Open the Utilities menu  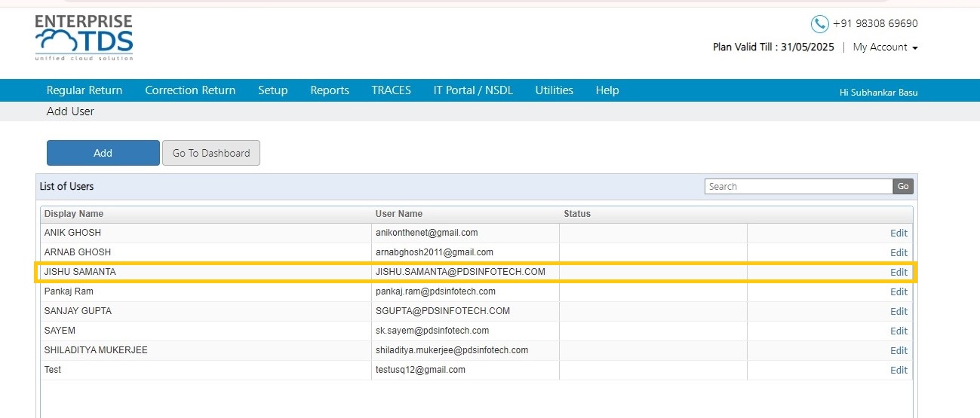point(555,90)
